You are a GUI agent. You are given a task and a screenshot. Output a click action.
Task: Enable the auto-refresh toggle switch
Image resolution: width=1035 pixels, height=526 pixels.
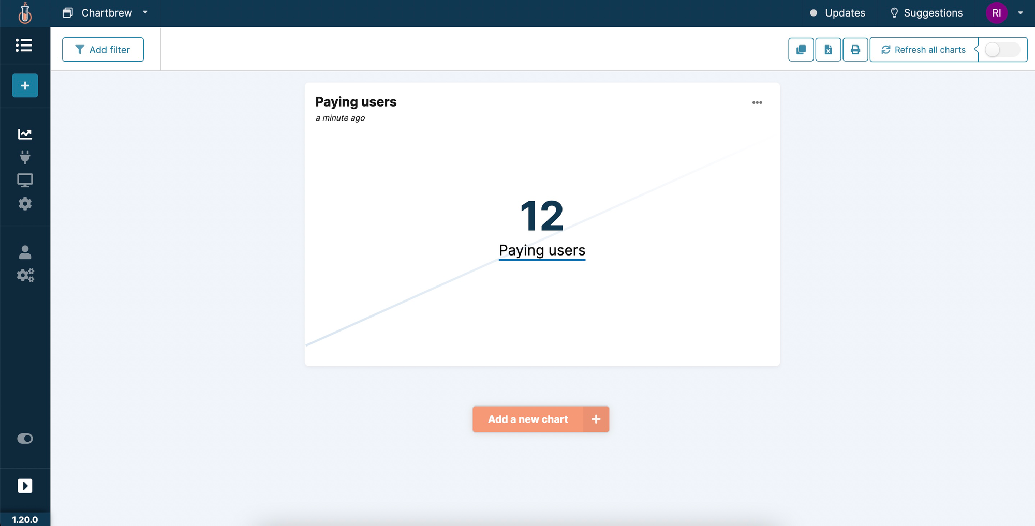tap(1001, 49)
